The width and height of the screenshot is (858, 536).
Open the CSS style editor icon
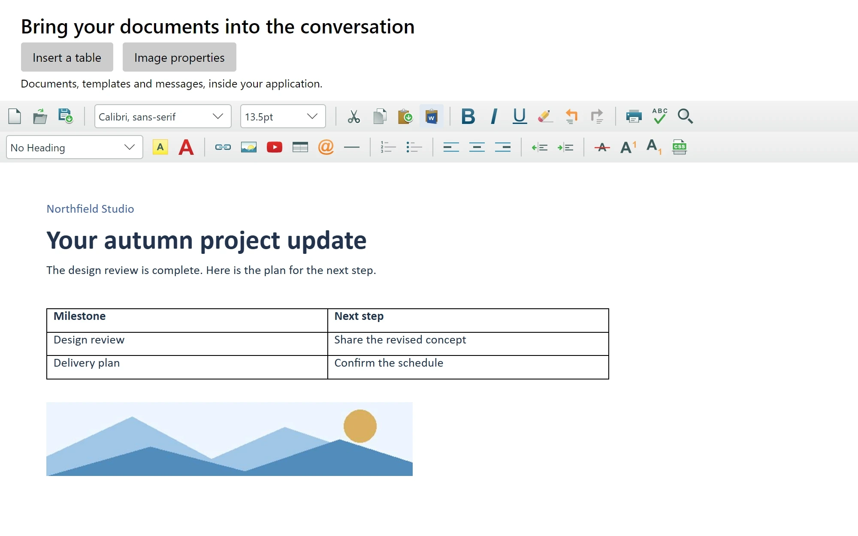(680, 147)
